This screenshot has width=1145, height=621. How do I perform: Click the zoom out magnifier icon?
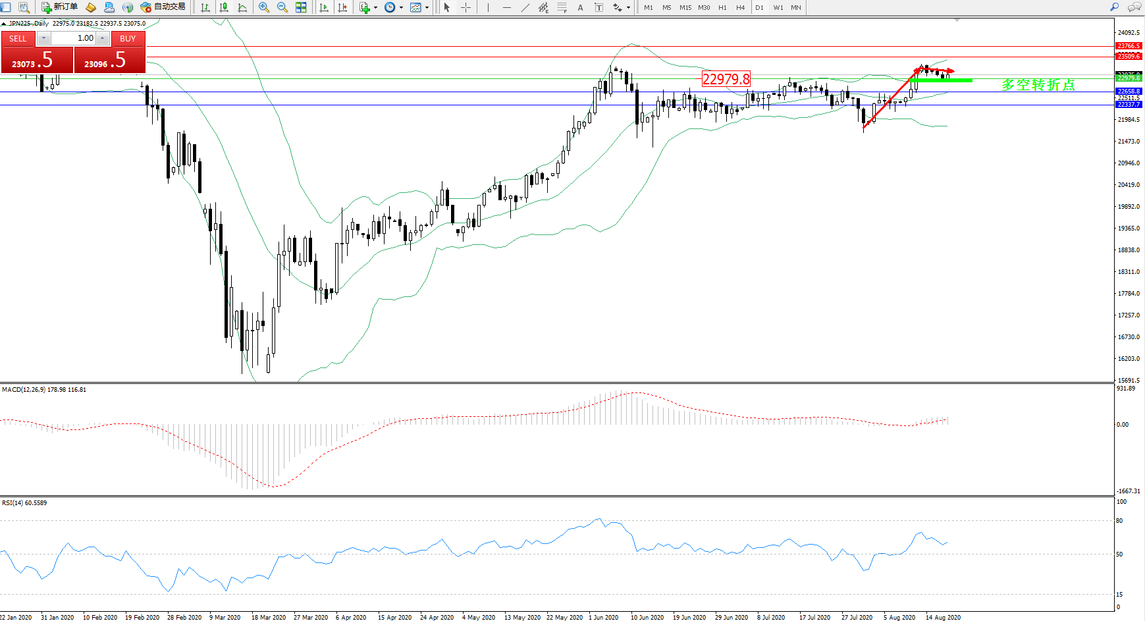click(x=282, y=7)
